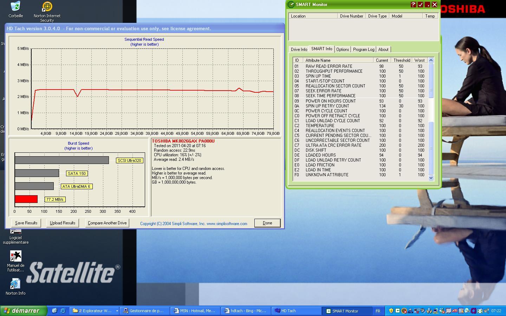Sort by the Location column header
The image size is (506, 316).
pyautogui.click(x=313, y=16)
